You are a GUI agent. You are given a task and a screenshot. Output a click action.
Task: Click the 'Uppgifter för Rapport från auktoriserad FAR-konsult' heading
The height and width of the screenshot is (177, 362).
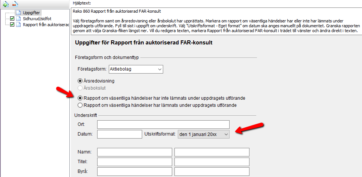(x=144, y=43)
